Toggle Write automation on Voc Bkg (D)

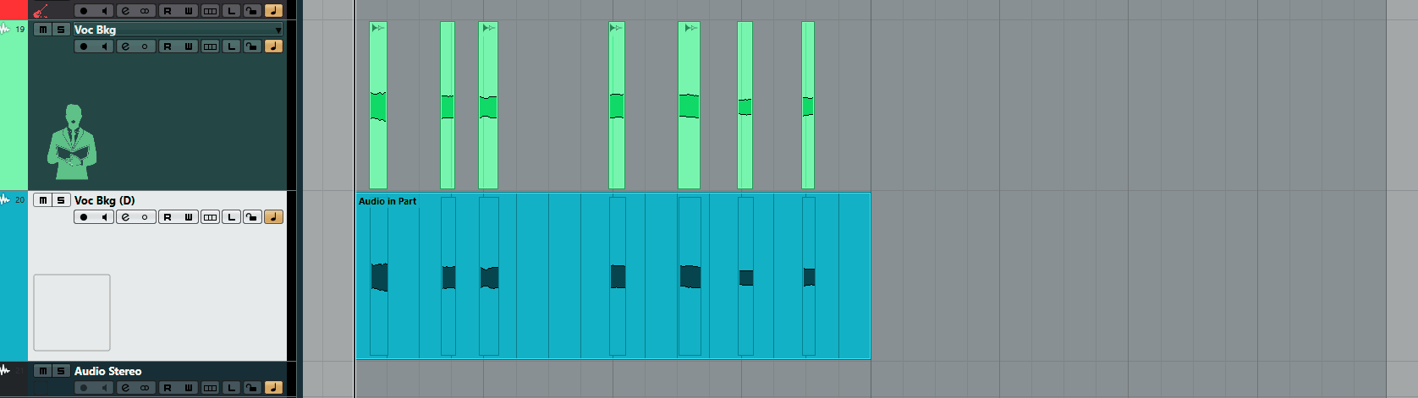point(188,217)
